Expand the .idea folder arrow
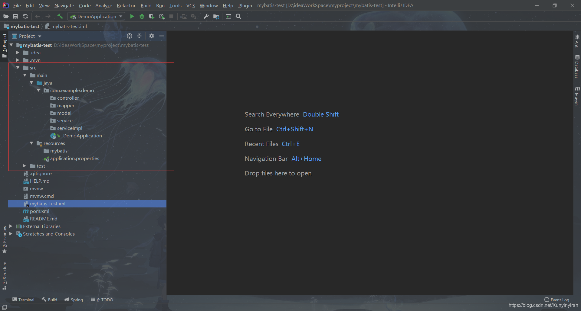Screen dimensions: 581x311 pyautogui.click(x=18, y=53)
